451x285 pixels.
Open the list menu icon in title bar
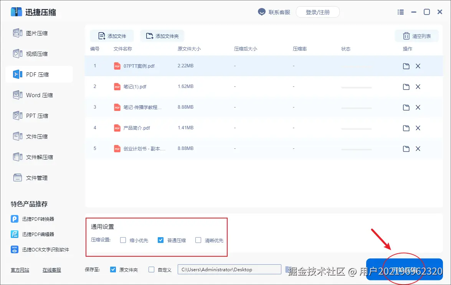tap(400, 12)
